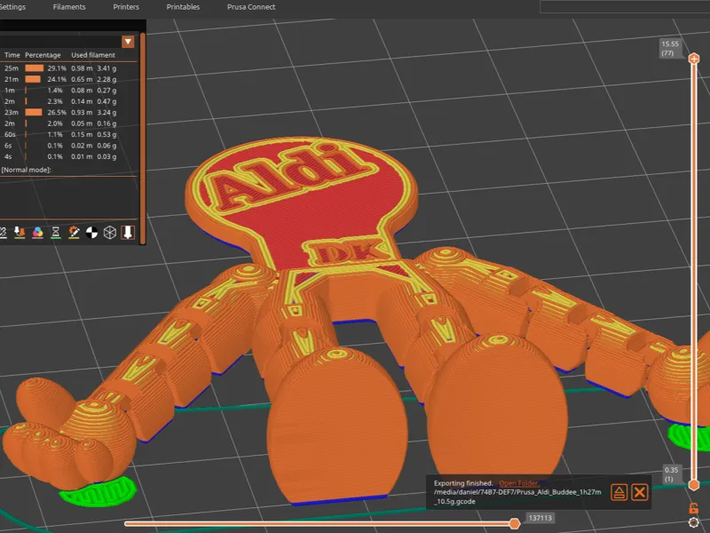Image resolution: width=710 pixels, height=533 pixels.
Task: Click the exported gcode file path text
Action: [517, 497]
